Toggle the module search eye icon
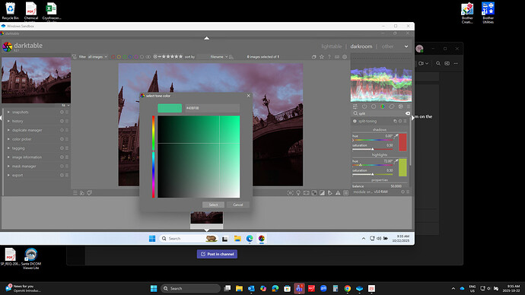 pyautogui.click(x=408, y=113)
